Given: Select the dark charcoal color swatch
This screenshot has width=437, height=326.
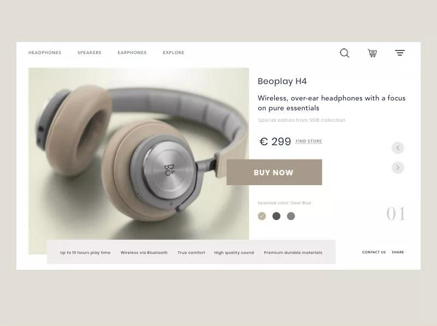Looking at the screenshot, I should pyautogui.click(x=276, y=216).
